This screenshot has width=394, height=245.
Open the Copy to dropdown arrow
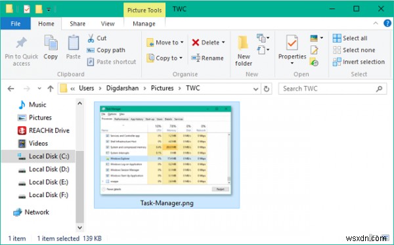point(181,58)
